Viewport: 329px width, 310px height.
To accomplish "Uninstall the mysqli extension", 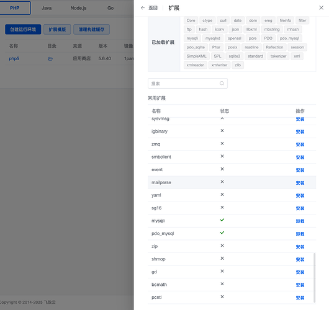I will coord(300,221).
